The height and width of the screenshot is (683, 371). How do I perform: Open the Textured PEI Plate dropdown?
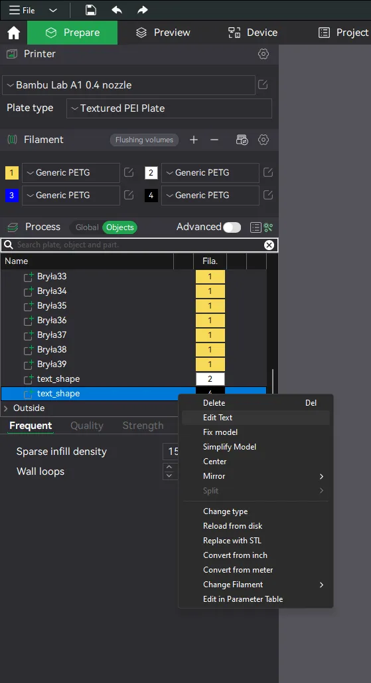pyautogui.click(x=169, y=108)
